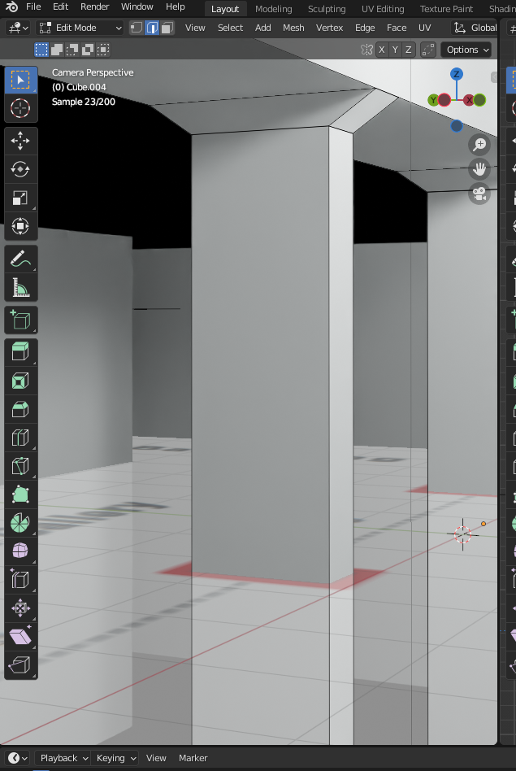The width and height of the screenshot is (516, 771).
Task: Open the editor type dropdown
Action: [x=20, y=28]
